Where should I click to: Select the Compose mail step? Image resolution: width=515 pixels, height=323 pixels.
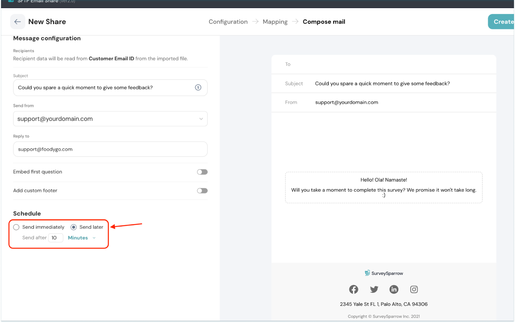[x=324, y=22]
